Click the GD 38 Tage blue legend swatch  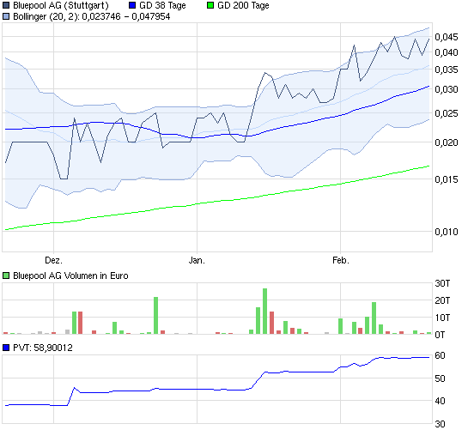tap(132, 5)
